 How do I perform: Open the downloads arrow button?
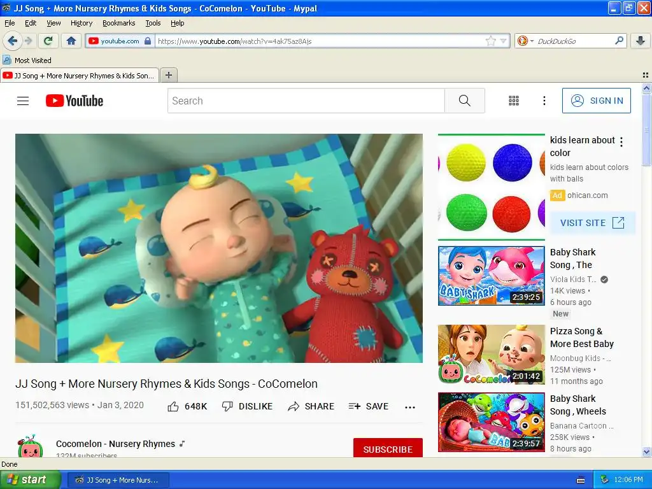pyautogui.click(x=641, y=41)
